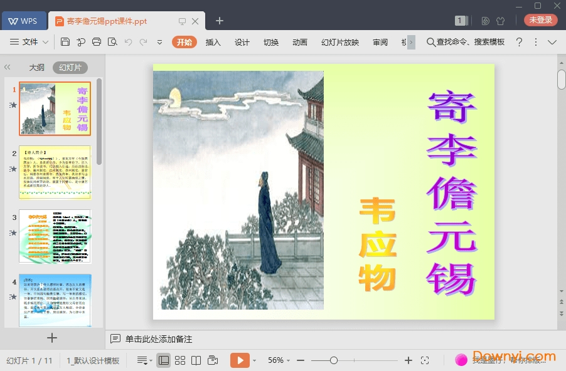Expand the slideshow play options arrow
The width and height of the screenshot is (566, 371).
pos(254,360)
